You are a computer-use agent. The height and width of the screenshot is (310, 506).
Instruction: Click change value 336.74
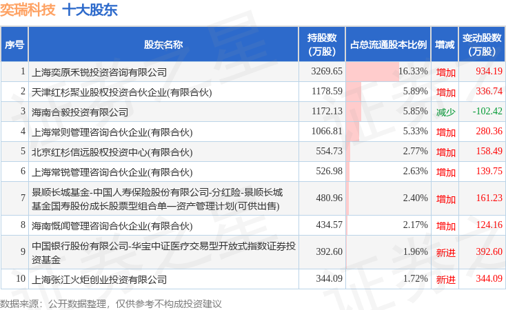(489, 91)
